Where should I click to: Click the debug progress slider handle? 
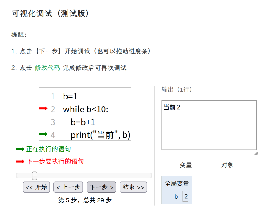pyautogui.click(x=35, y=176)
